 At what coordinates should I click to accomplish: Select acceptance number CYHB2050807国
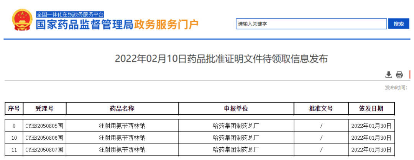[44, 150]
